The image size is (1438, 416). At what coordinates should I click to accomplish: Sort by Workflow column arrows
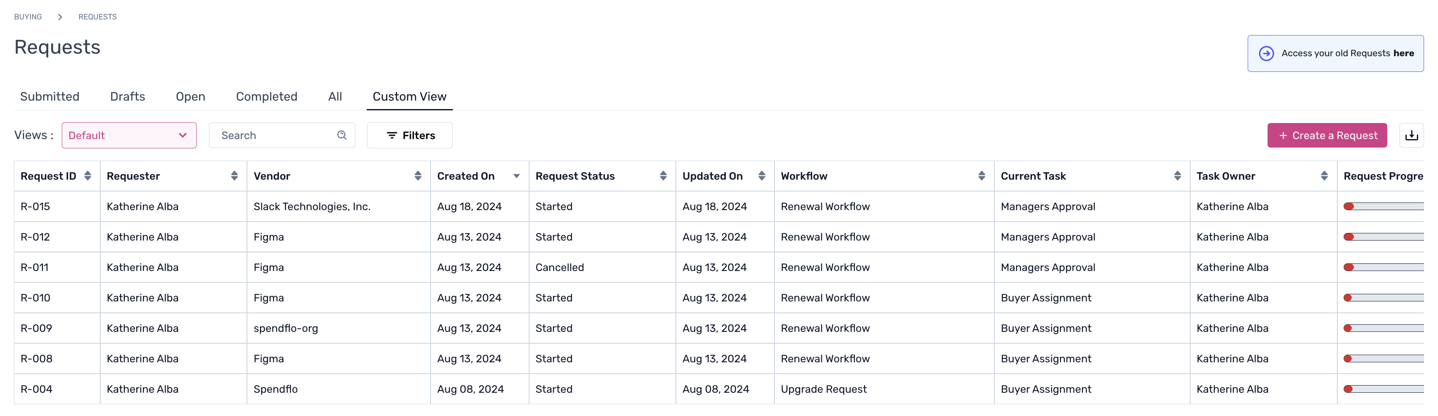tap(981, 176)
